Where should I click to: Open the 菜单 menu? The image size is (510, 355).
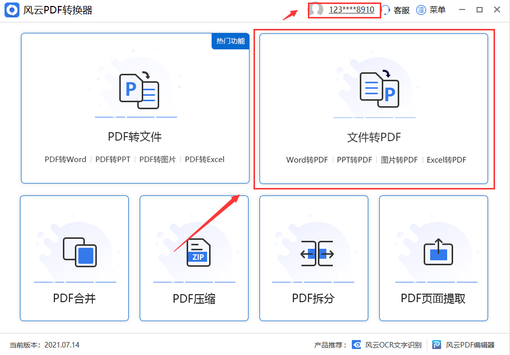tap(437, 10)
